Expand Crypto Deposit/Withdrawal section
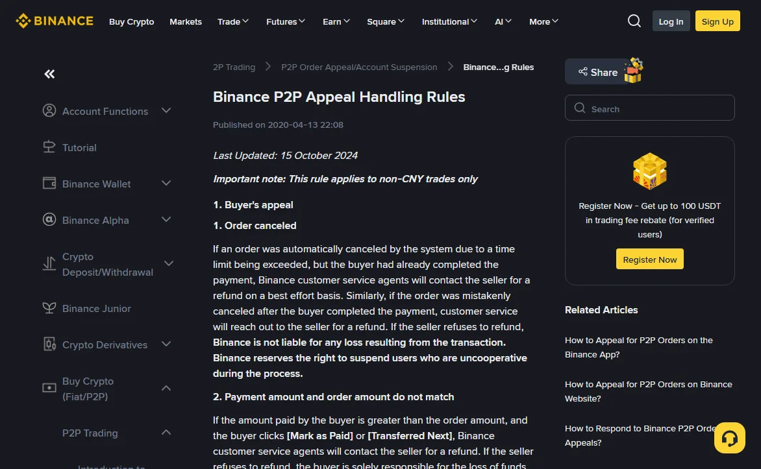The image size is (761, 469). point(168,263)
